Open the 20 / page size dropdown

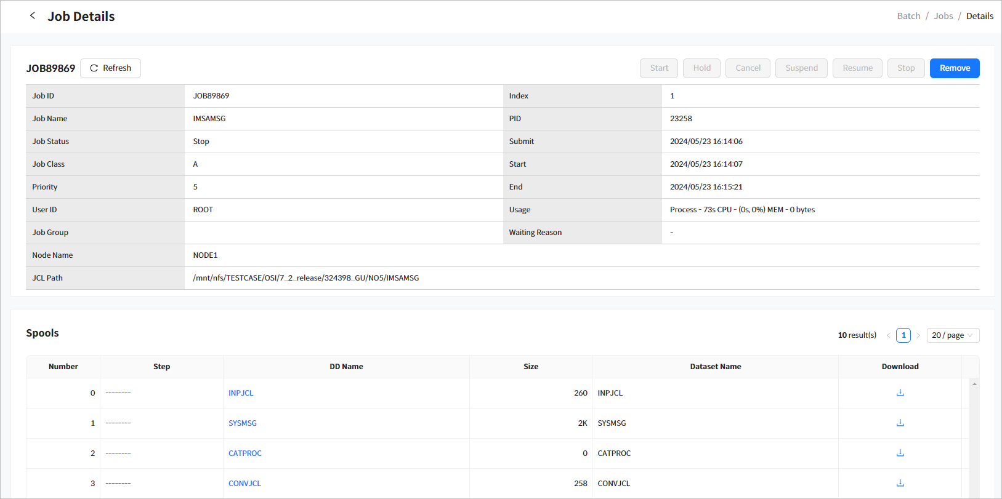pyautogui.click(x=952, y=335)
